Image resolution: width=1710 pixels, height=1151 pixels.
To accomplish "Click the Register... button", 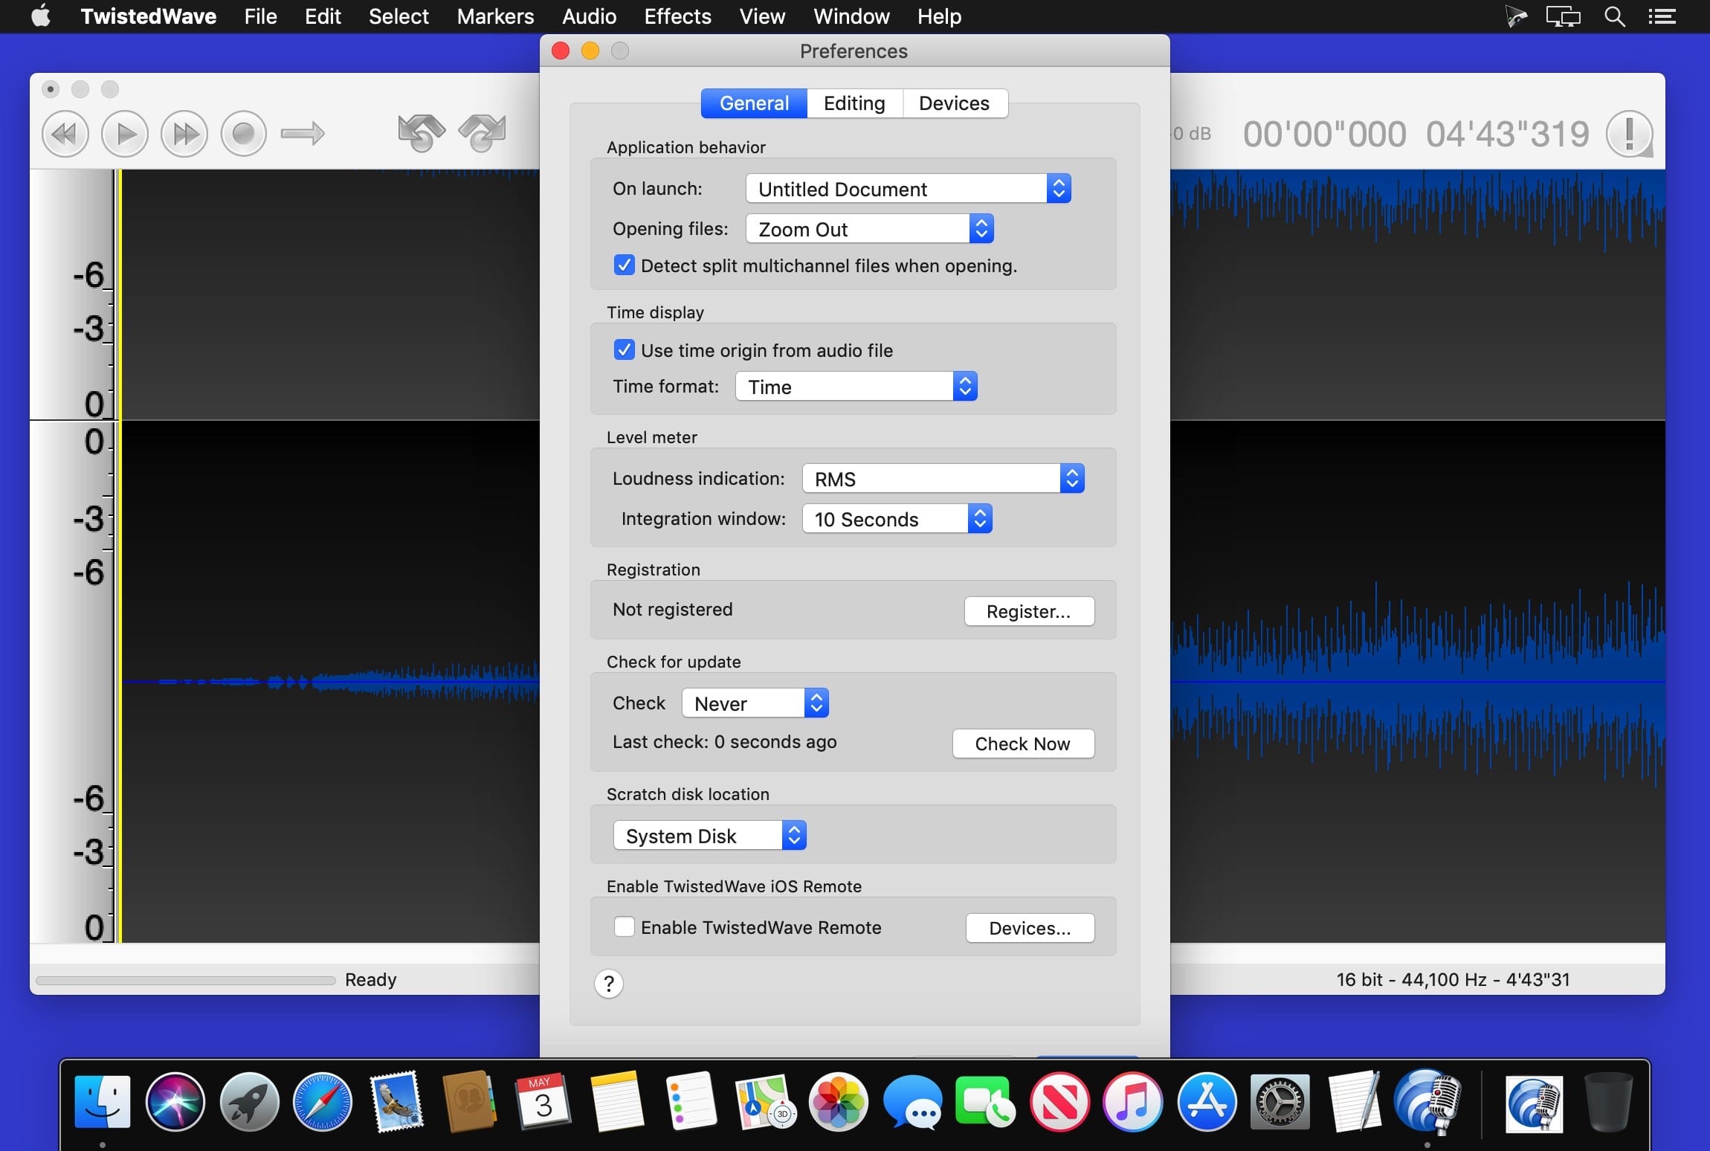I will [1029, 611].
